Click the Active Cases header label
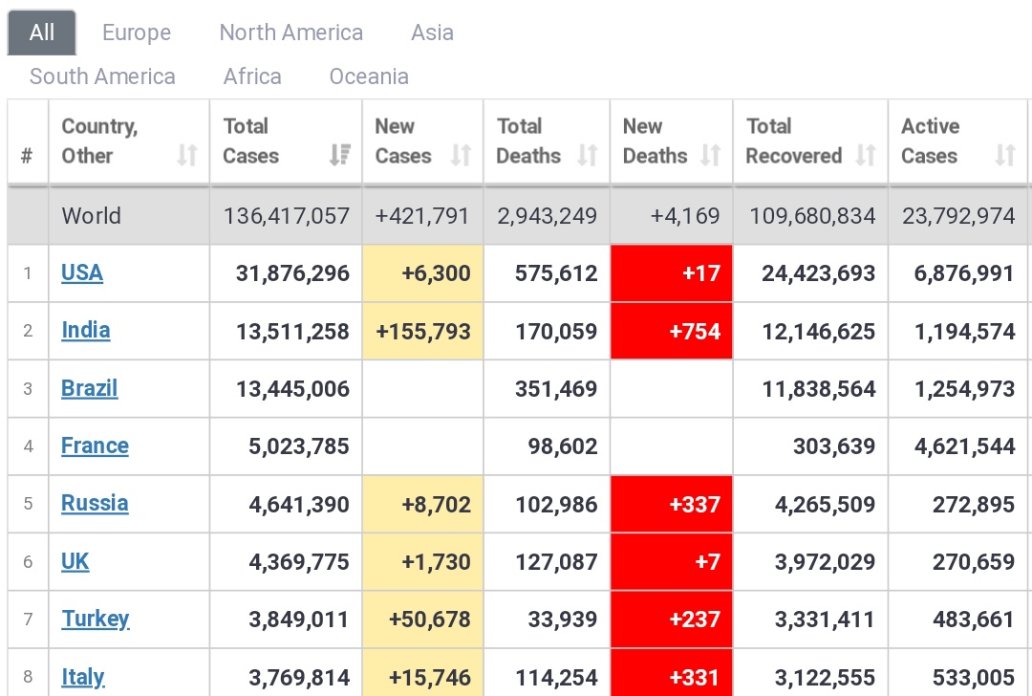The height and width of the screenshot is (696, 1032). [930, 141]
